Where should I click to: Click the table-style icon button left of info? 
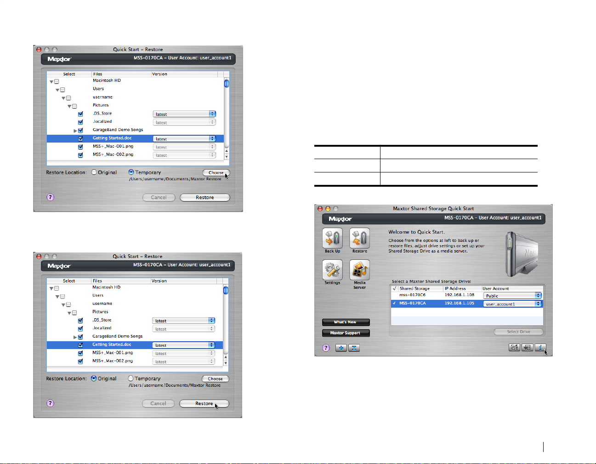click(528, 348)
